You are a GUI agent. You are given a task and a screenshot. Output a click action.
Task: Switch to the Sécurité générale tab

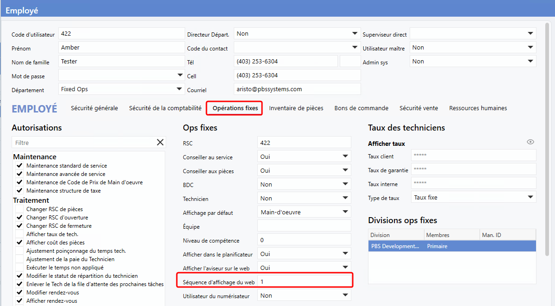pos(94,108)
